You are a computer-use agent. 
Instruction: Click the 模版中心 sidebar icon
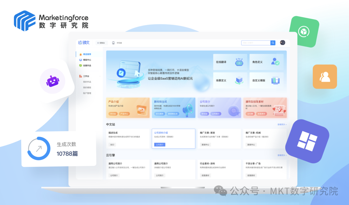(81, 60)
